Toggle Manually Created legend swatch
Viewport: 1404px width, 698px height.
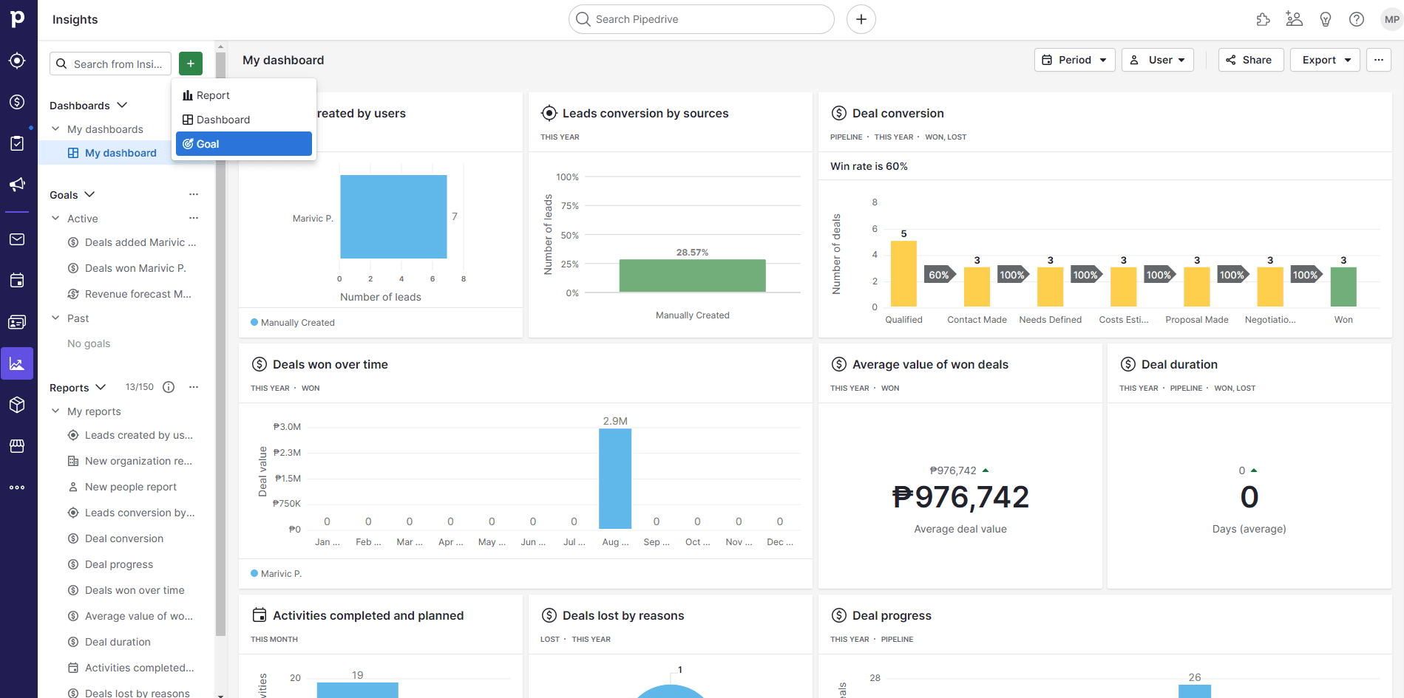[x=254, y=322]
